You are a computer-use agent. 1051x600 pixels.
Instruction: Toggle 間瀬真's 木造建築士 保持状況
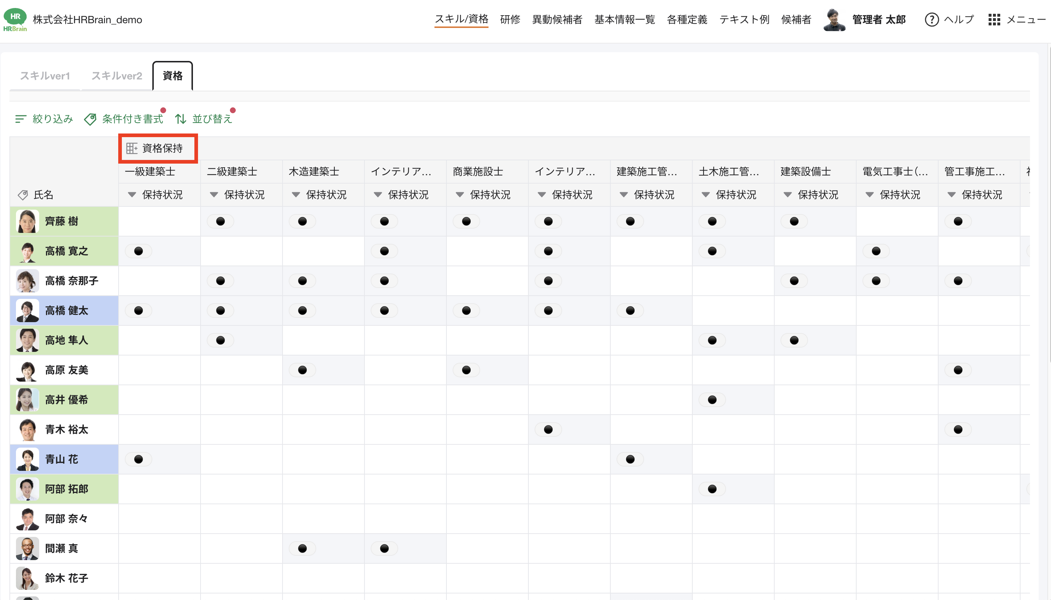[x=303, y=548]
